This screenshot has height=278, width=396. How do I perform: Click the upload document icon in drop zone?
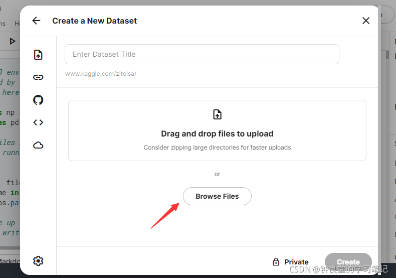(217, 114)
